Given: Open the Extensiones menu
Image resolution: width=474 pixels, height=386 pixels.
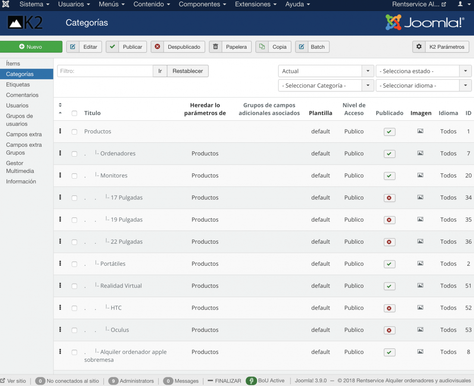Looking at the screenshot, I should pos(256,4).
